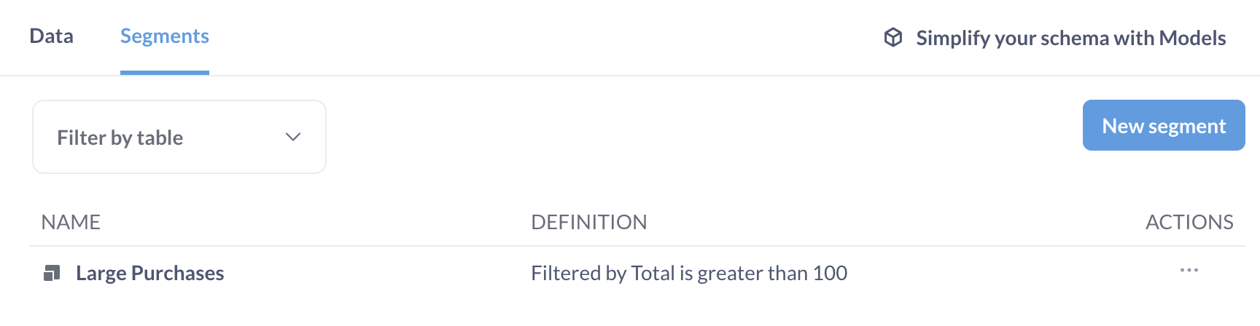
Task: Select the Segments tab
Action: [x=165, y=36]
